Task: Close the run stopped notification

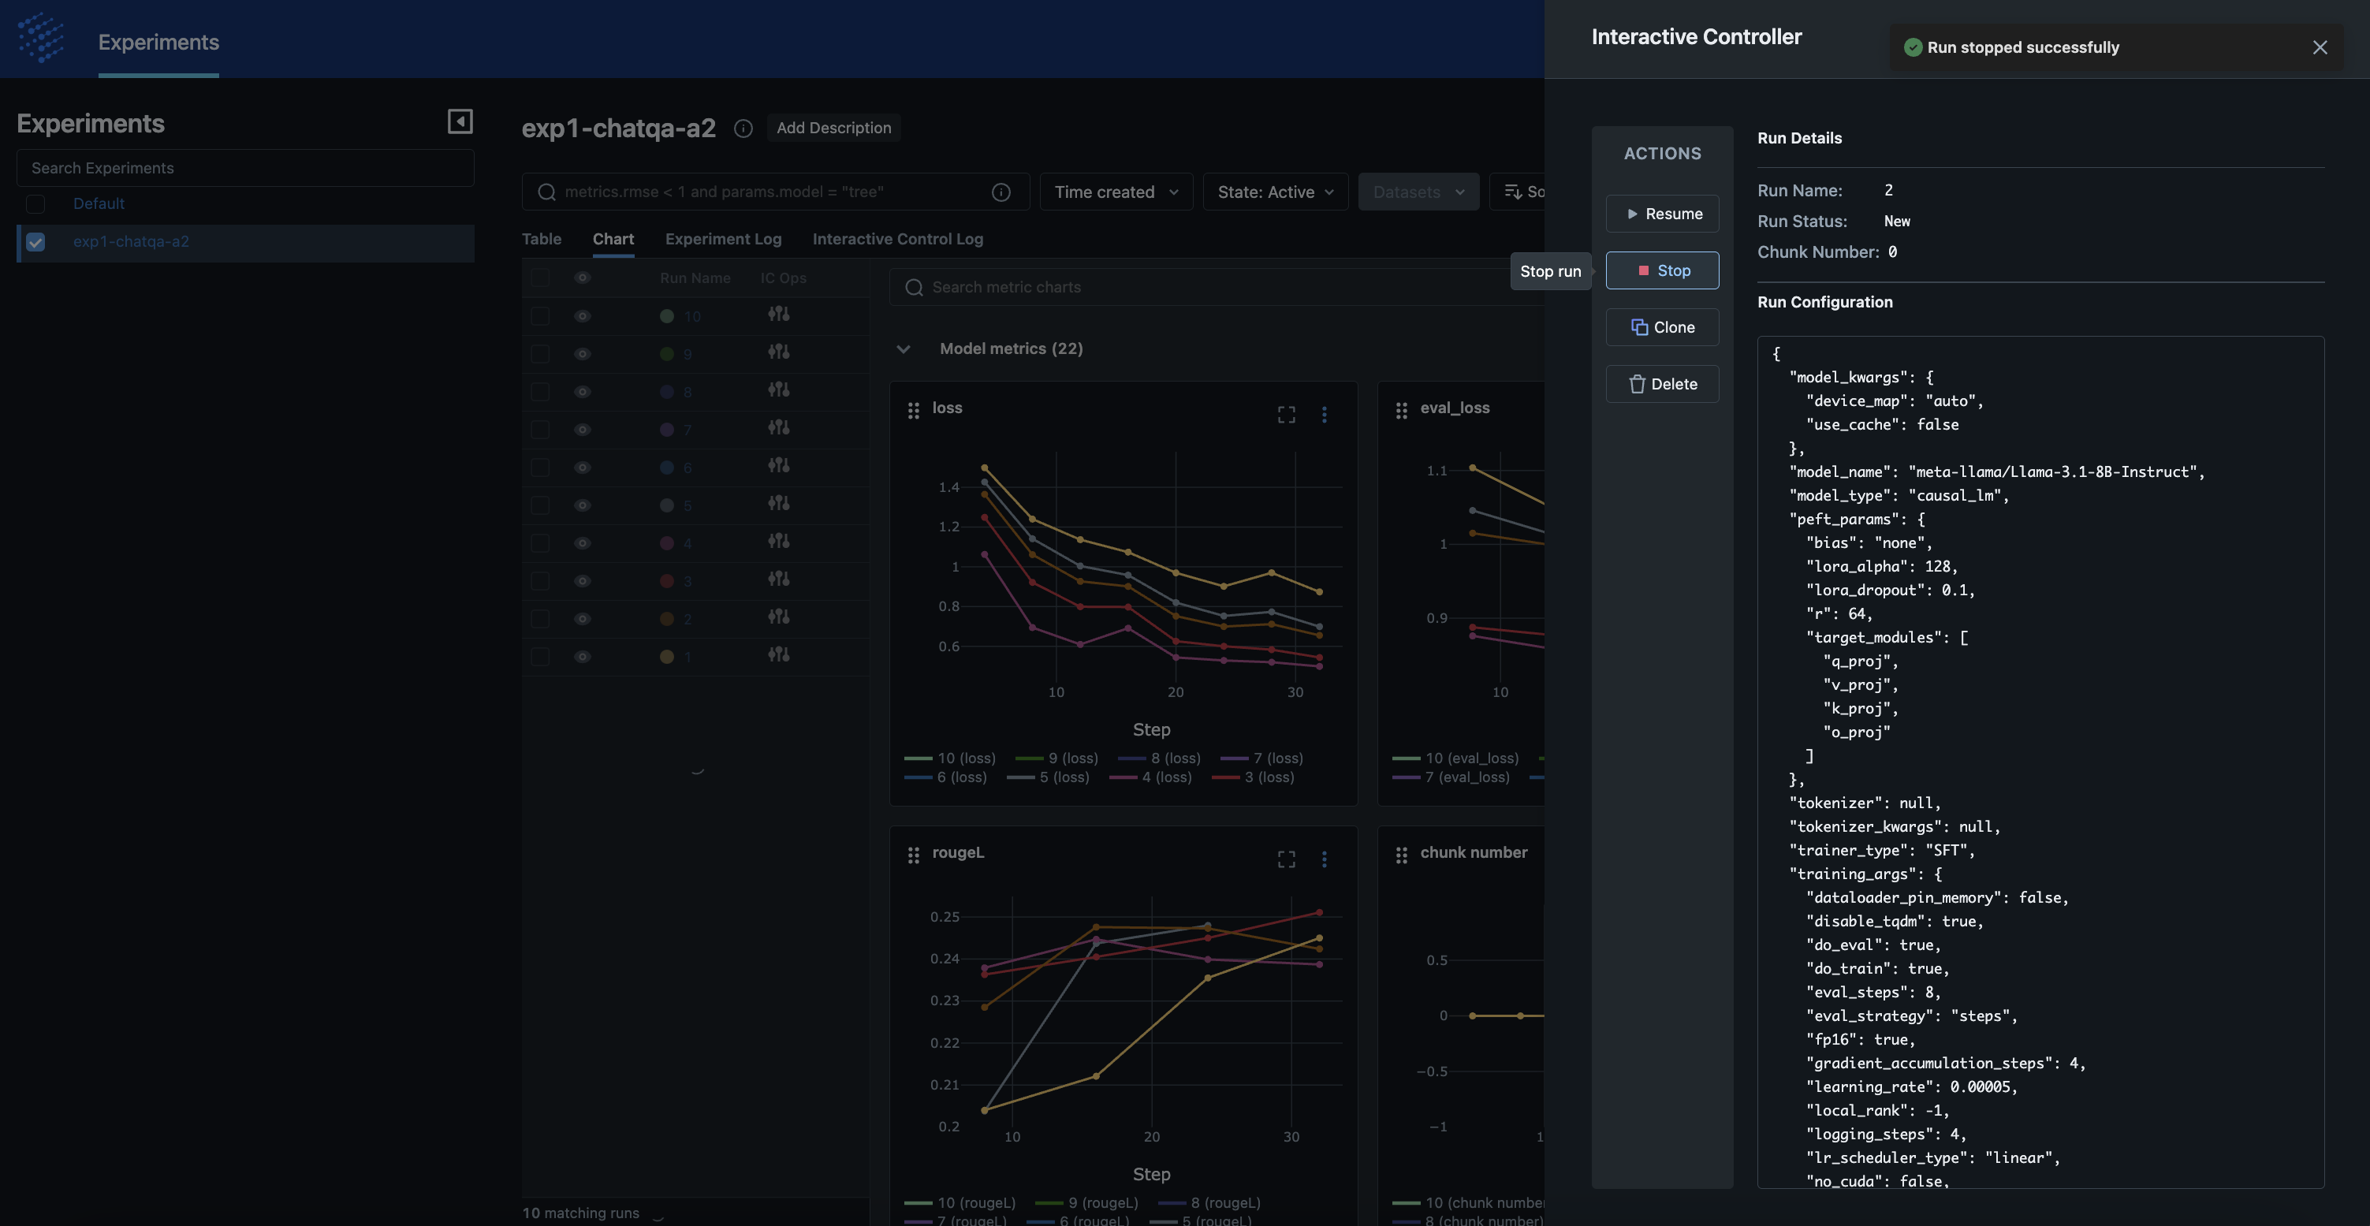Action: click(2320, 48)
